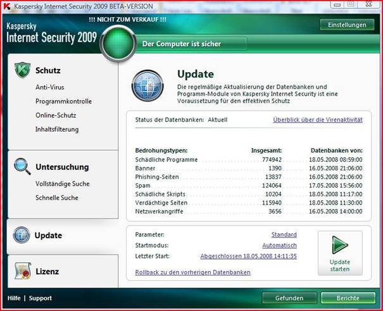
Task: Click the Netzwerkangriffe row label
Action: click(159, 212)
